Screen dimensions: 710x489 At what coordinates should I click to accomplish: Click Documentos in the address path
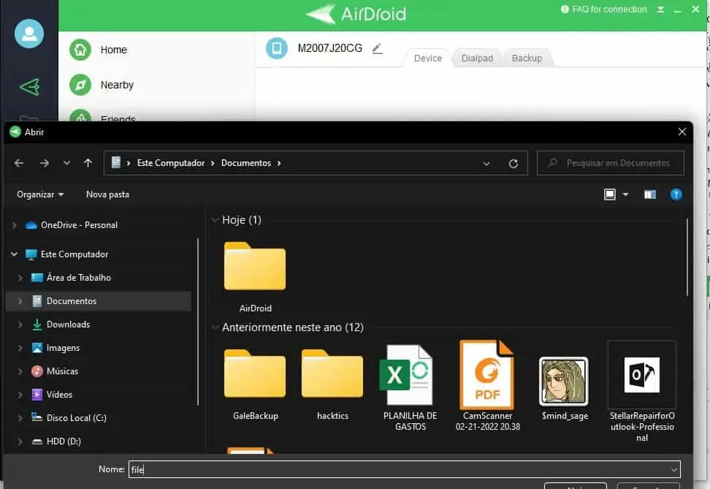pos(246,163)
